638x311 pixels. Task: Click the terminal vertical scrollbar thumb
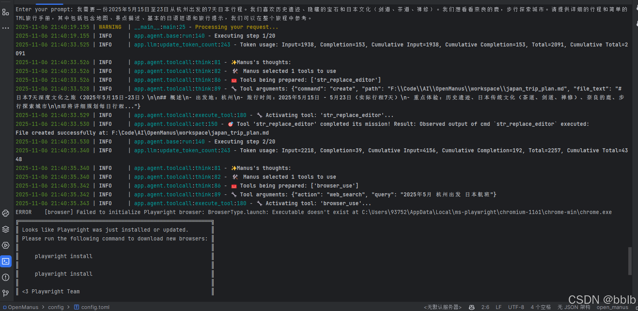click(x=630, y=261)
